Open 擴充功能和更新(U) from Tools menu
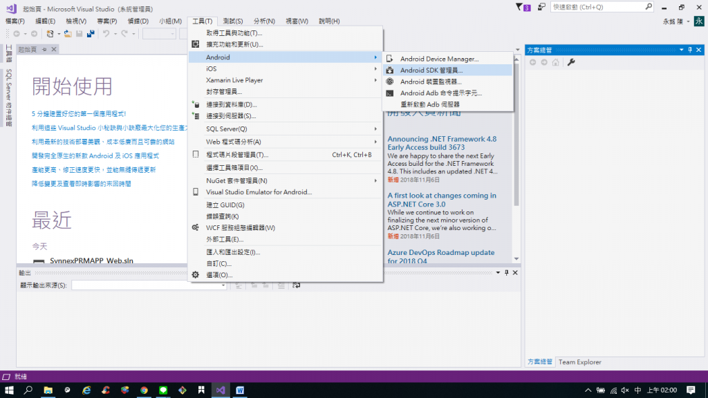This screenshot has height=398, width=708. point(286,44)
